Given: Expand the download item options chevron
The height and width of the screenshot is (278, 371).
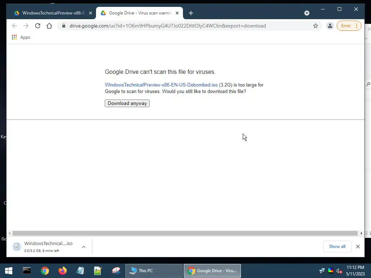Looking at the screenshot, I should [x=84, y=247].
